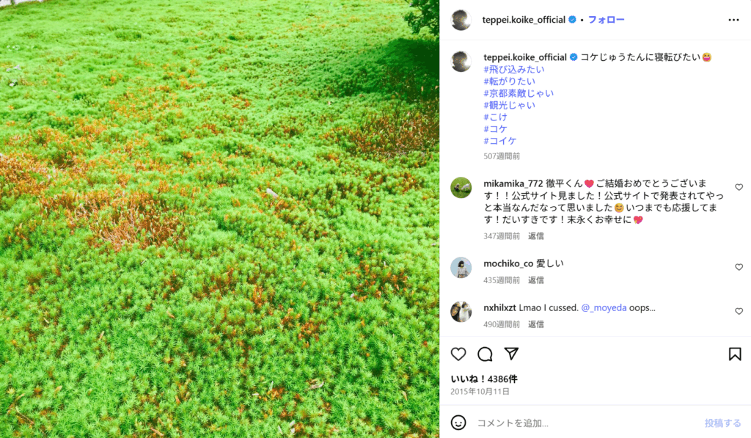This screenshot has width=751, height=438.
Task: Open teppei.koike_official header profile avatar
Action: click(461, 20)
